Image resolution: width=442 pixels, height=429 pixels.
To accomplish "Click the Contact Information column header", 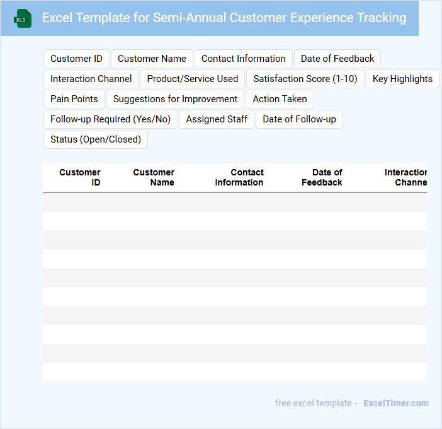I will pos(239,177).
